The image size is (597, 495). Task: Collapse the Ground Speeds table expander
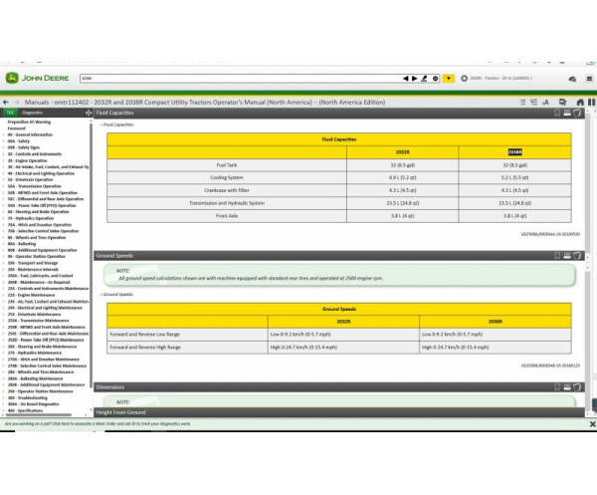pos(101,294)
